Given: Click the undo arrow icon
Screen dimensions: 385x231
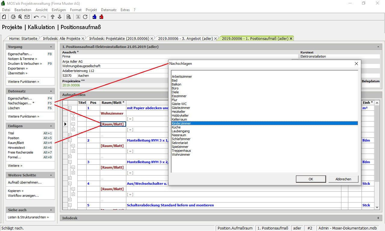Looking at the screenshot, I should [36, 17].
